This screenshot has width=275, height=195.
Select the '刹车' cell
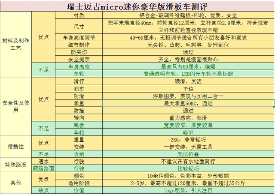coord(79,89)
